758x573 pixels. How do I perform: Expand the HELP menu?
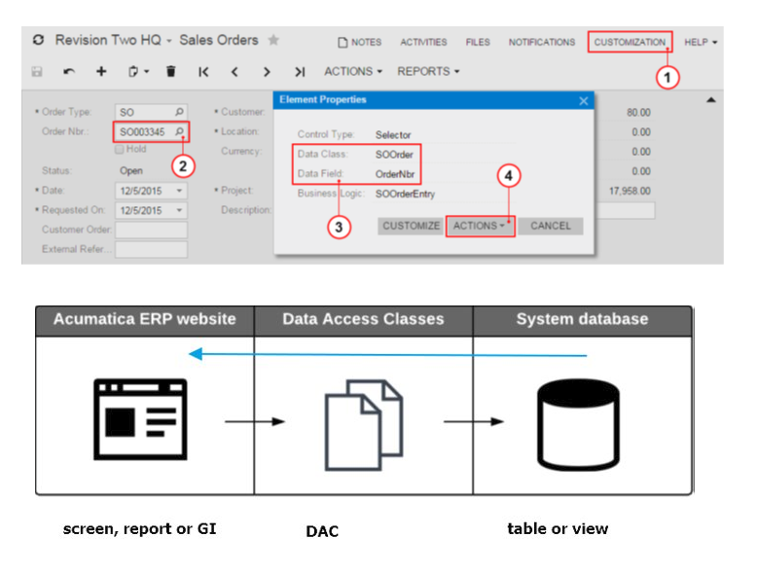[701, 43]
